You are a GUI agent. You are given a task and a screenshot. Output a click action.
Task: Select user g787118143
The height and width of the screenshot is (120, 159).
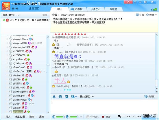click(19, 87)
